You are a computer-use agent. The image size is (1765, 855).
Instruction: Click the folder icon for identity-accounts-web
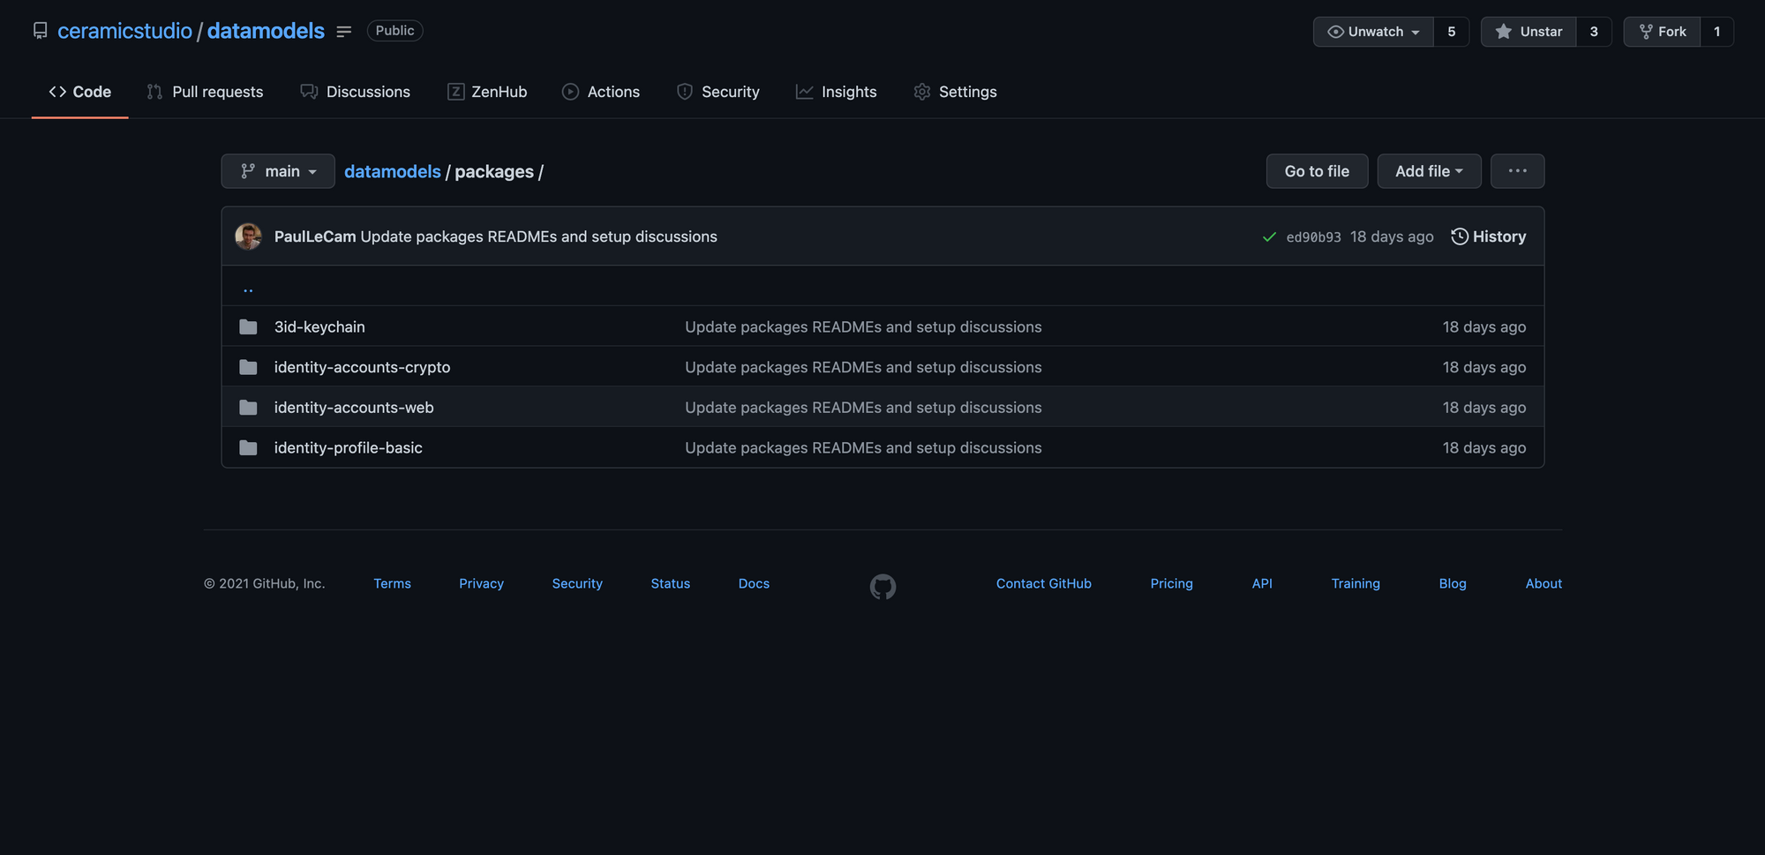248,408
